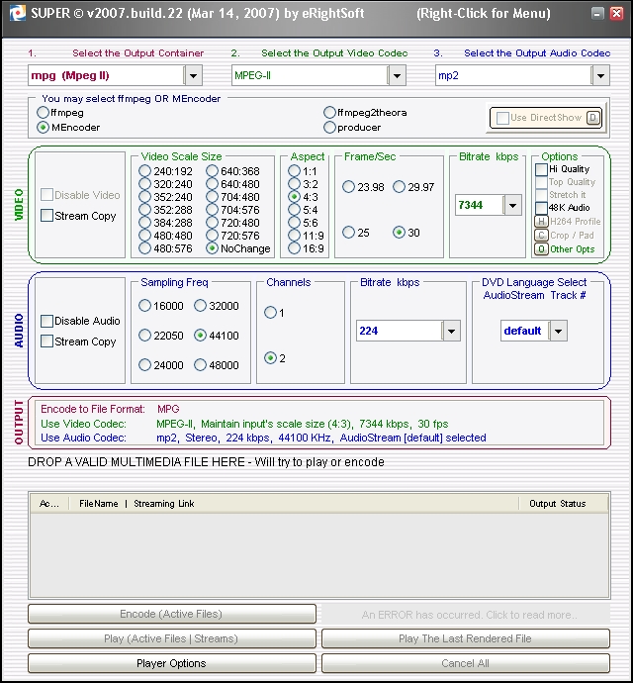Viewport: 633px width, 683px height.
Task: Close the SUPER window
Action: tap(616, 14)
